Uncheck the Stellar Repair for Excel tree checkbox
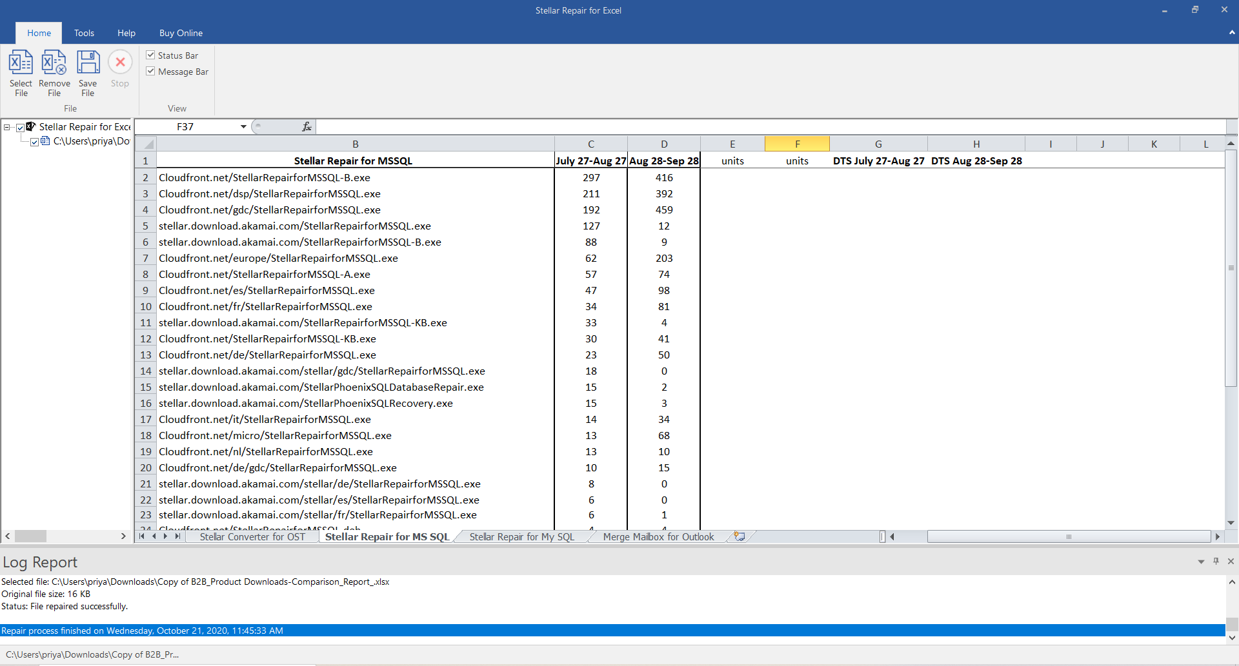1239x666 pixels. click(20, 128)
